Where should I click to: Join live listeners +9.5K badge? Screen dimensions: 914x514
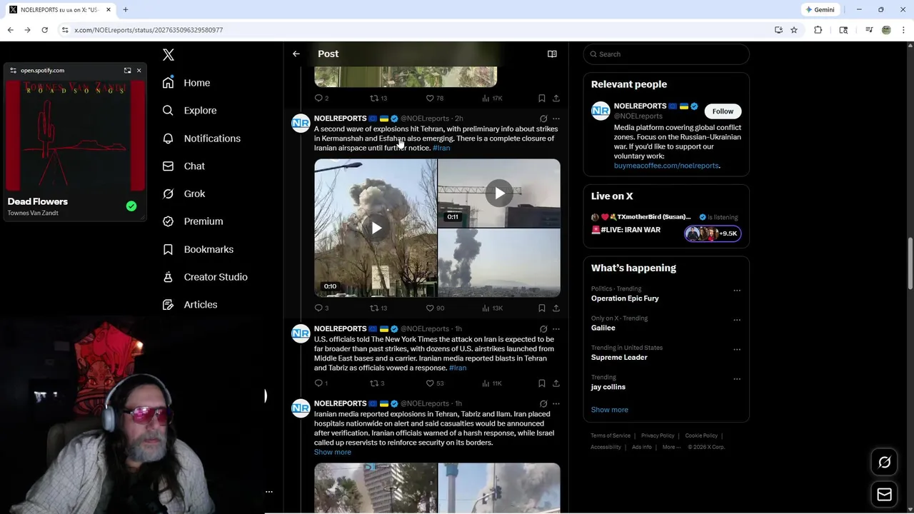713,233
